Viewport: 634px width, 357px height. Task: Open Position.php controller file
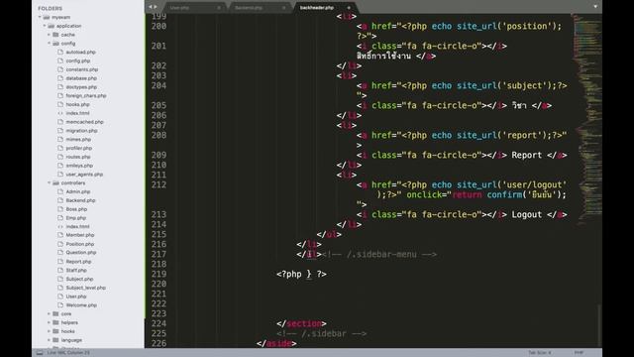tap(80, 244)
